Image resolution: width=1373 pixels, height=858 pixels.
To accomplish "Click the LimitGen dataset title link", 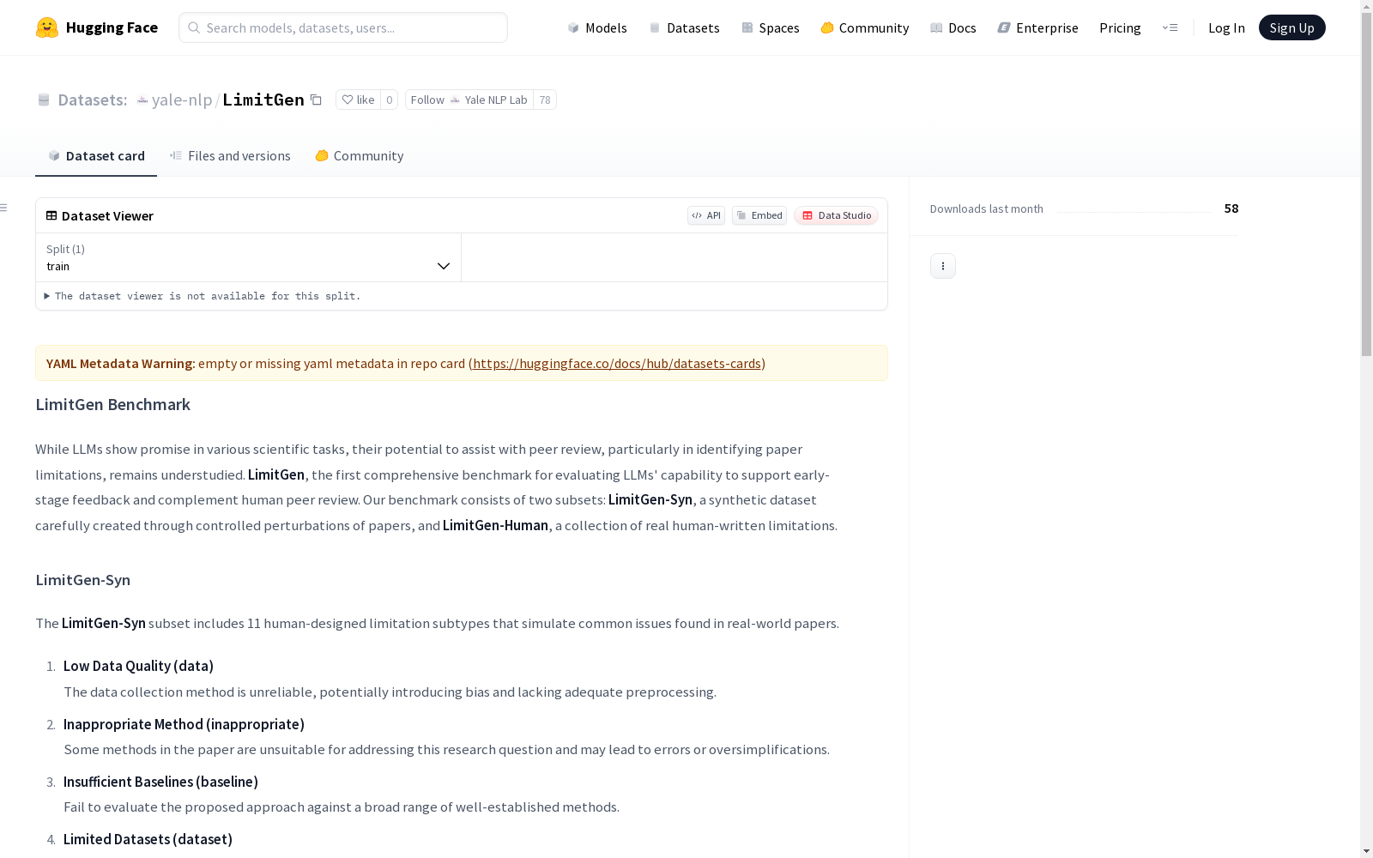I will (263, 100).
